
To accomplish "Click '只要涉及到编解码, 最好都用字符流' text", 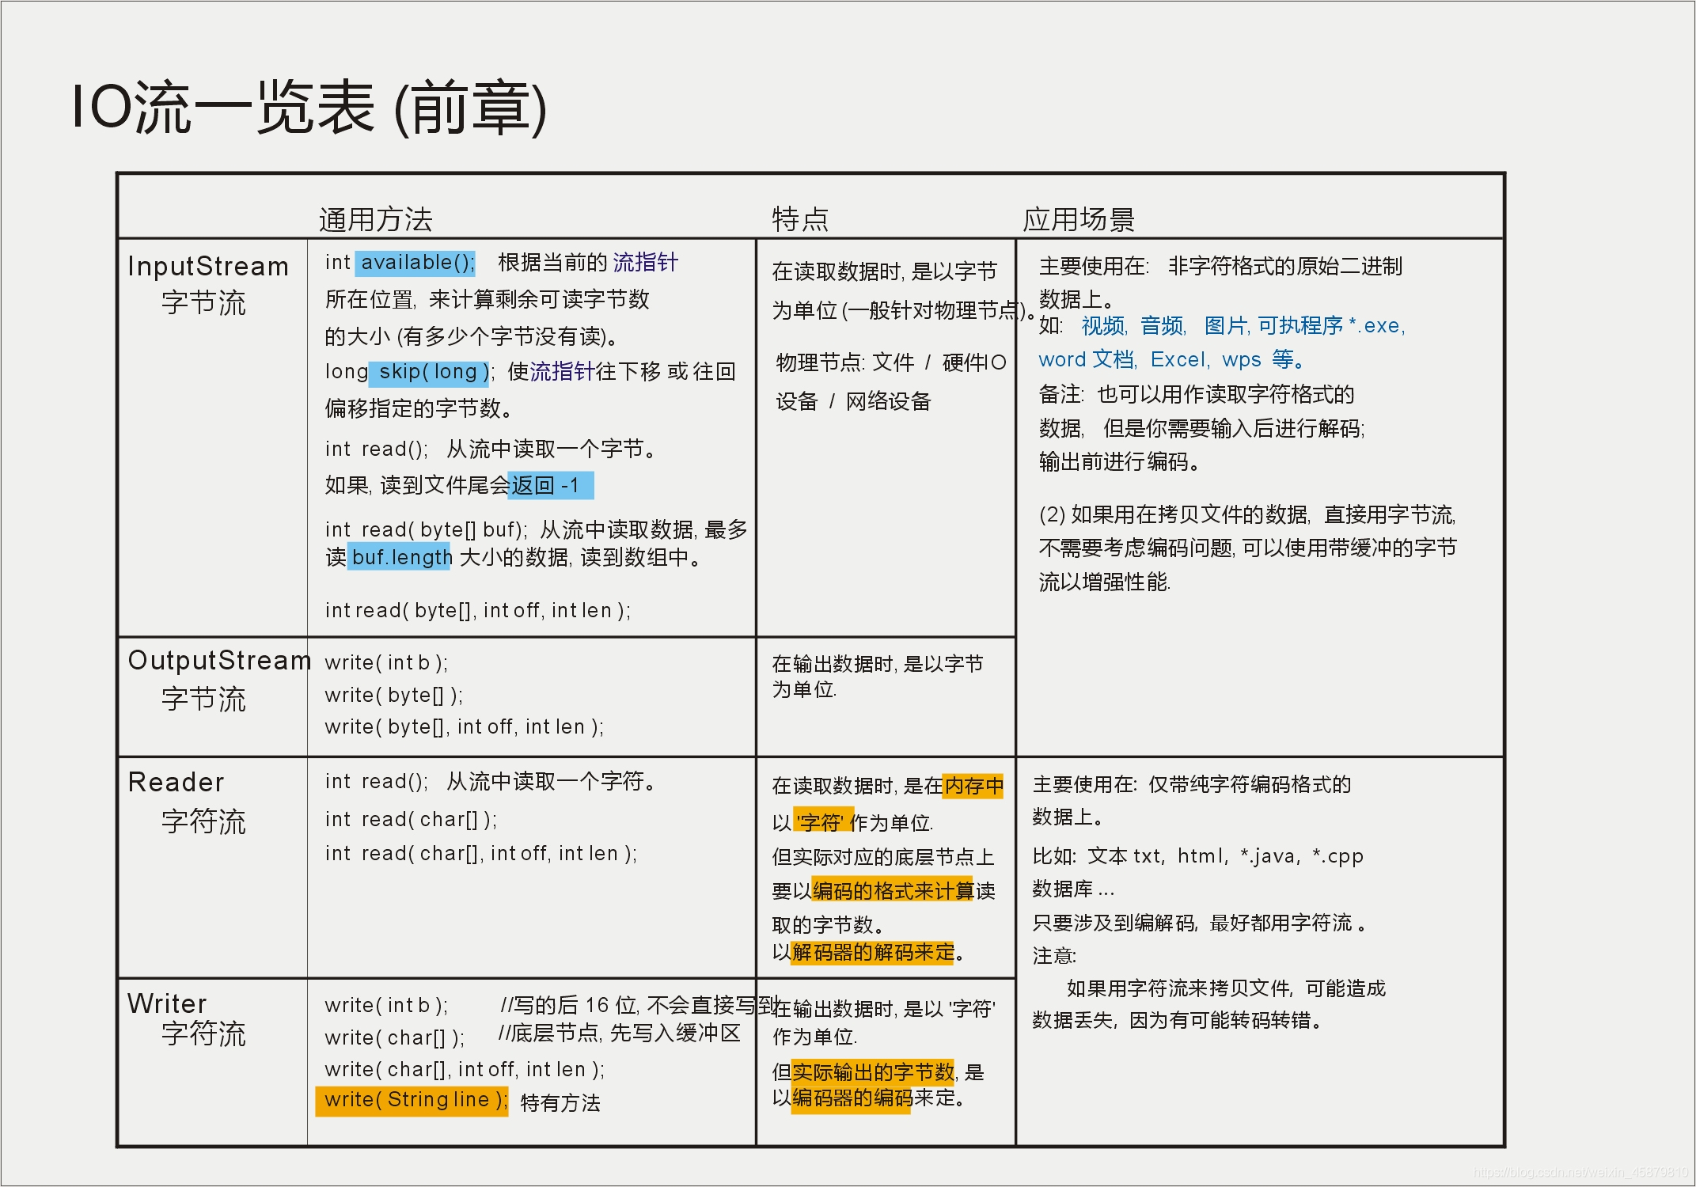I will click(1193, 923).
